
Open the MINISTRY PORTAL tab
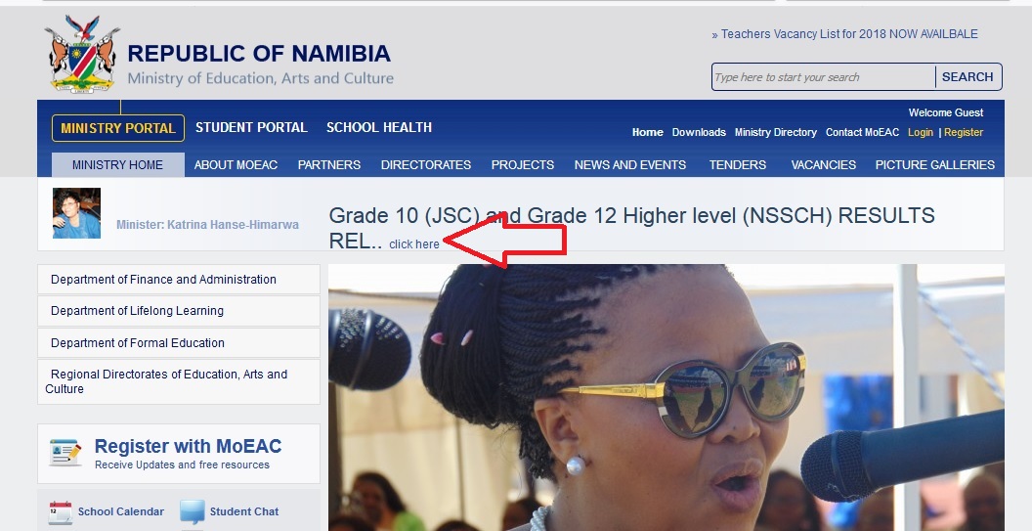coord(118,128)
